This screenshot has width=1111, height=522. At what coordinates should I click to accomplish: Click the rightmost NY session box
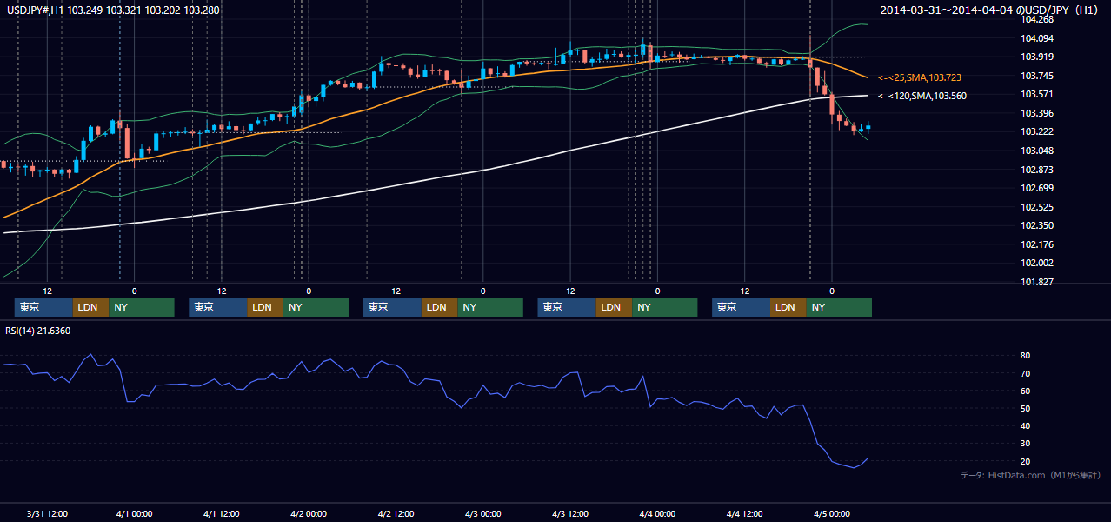[838, 307]
